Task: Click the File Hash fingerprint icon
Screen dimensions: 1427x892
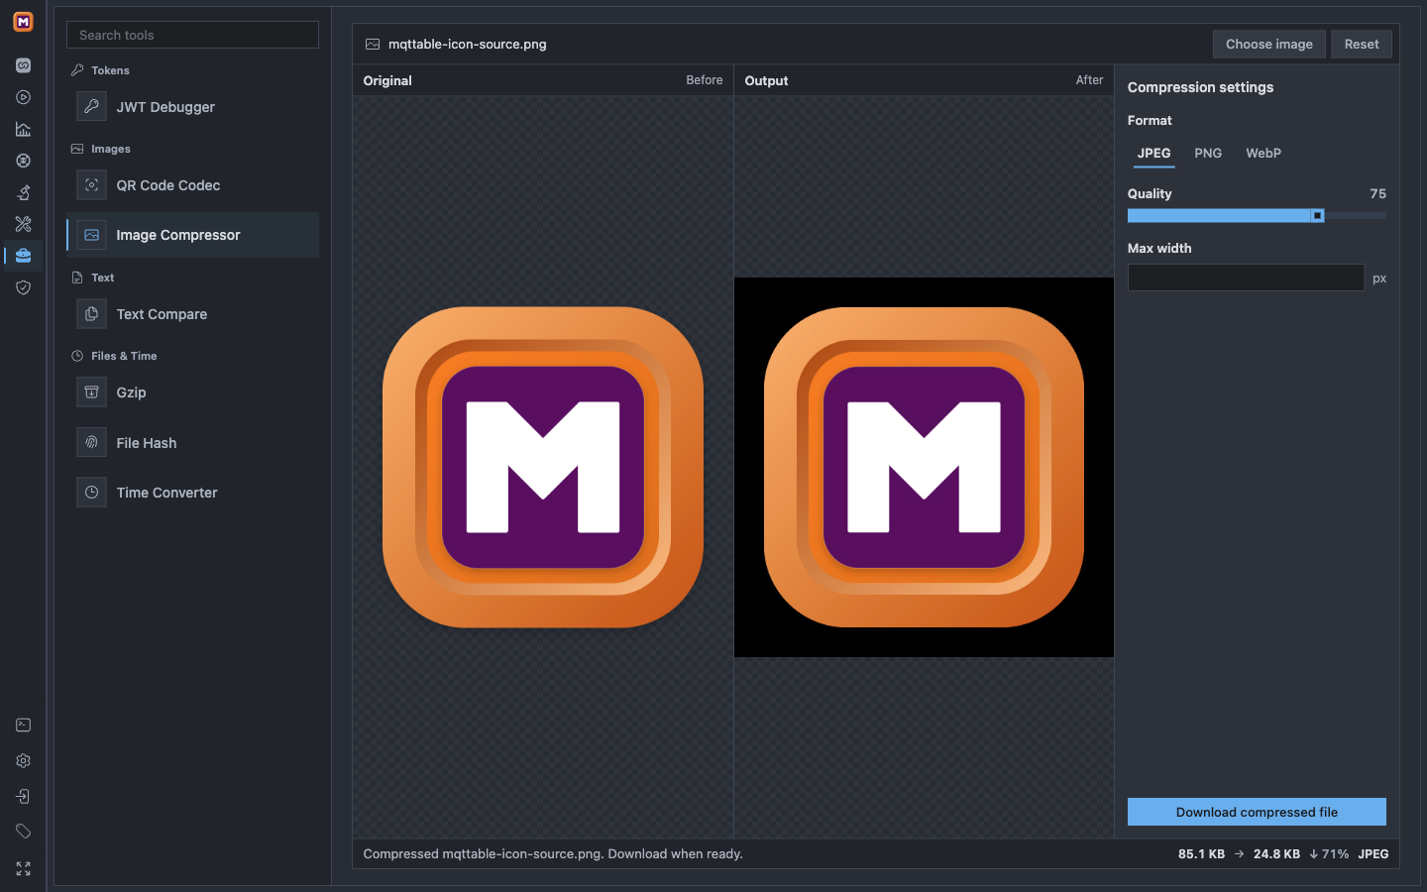Action: pos(91,442)
